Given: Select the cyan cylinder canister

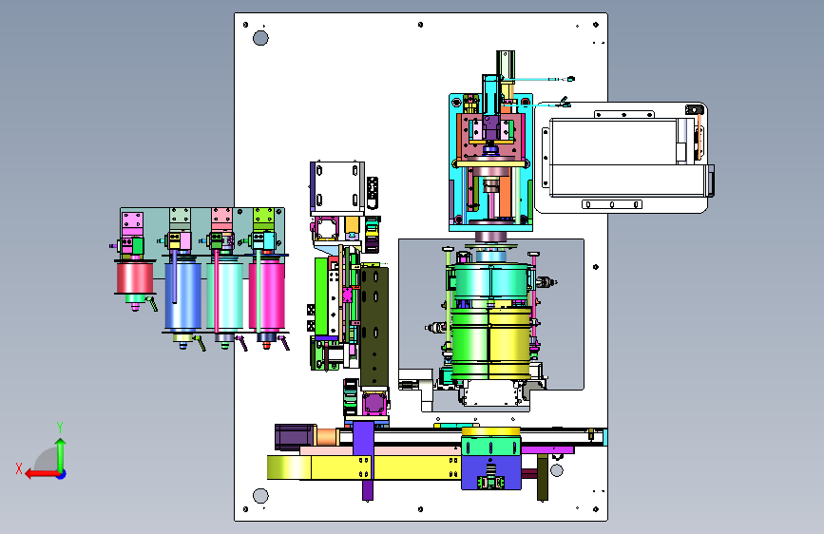Looking at the screenshot, I should tap(225, 296).
